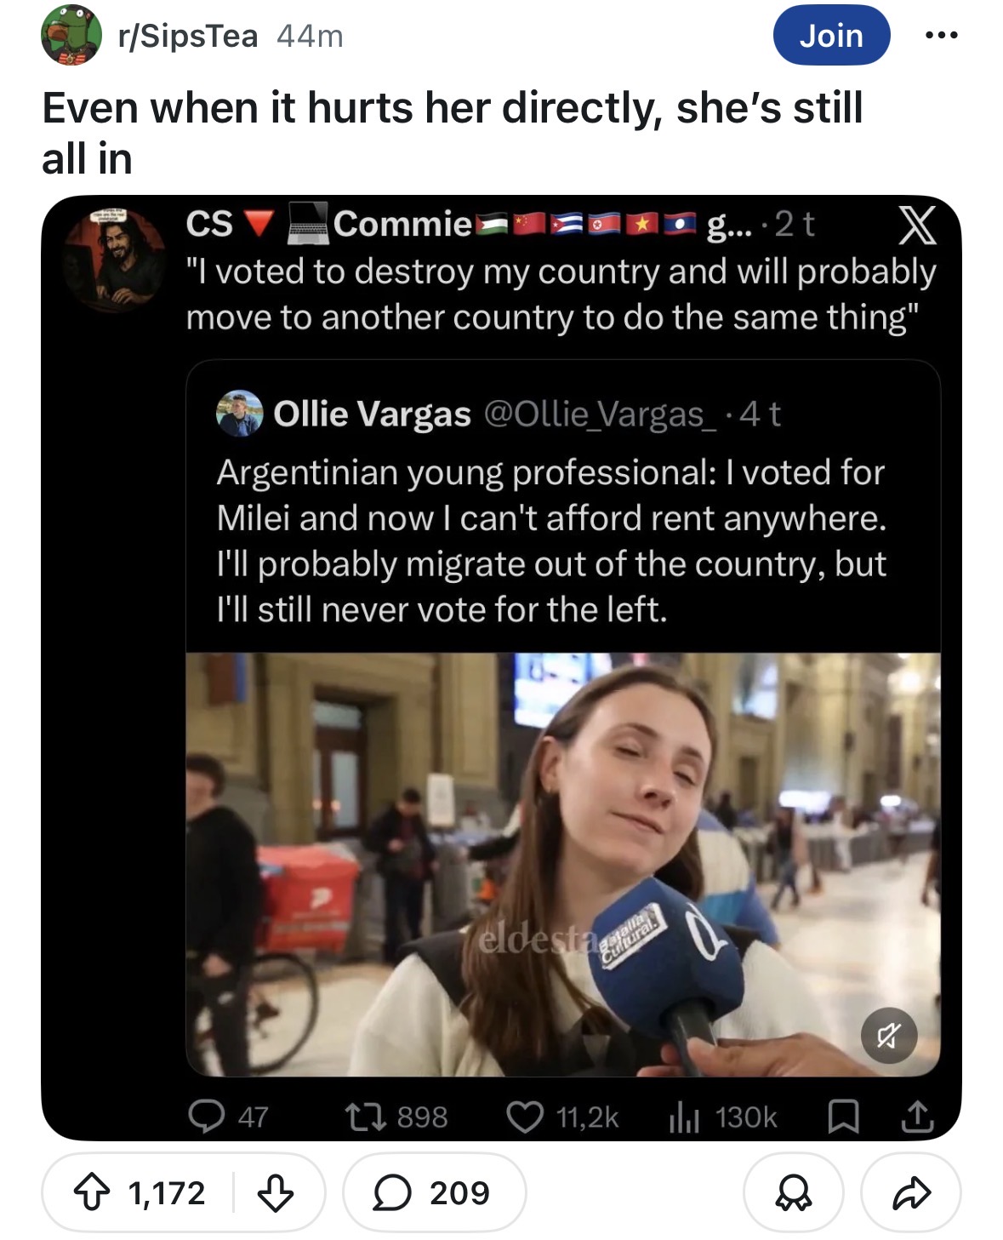1003x1240 pixels.
Task: Open the r/SipsTea community avatar
Action: click(x=71, y=35)
